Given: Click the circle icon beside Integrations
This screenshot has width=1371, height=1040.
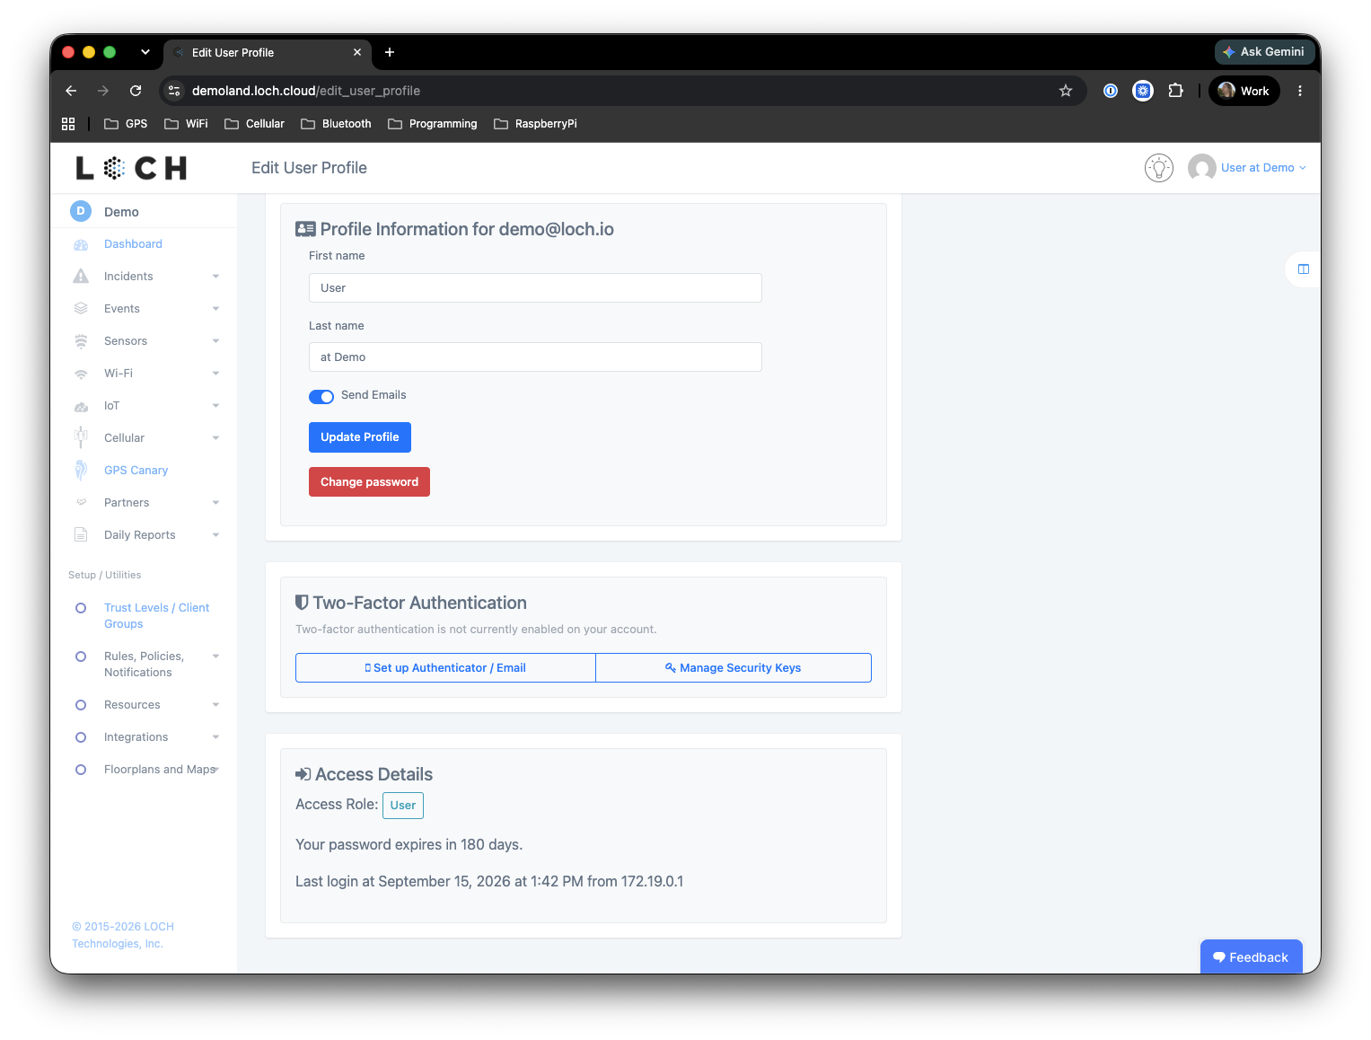Looking at the screenshot, I should [81, 737].
